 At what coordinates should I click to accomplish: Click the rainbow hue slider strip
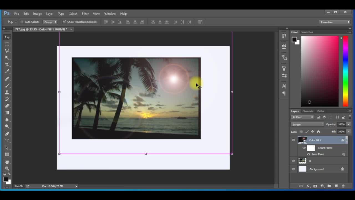pos(345,71)
